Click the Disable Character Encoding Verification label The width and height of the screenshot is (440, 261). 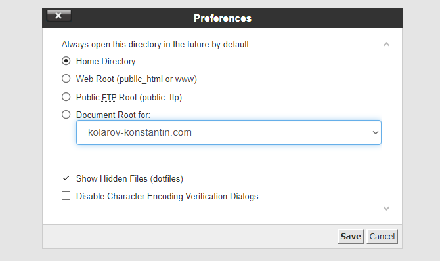point(167,196)
